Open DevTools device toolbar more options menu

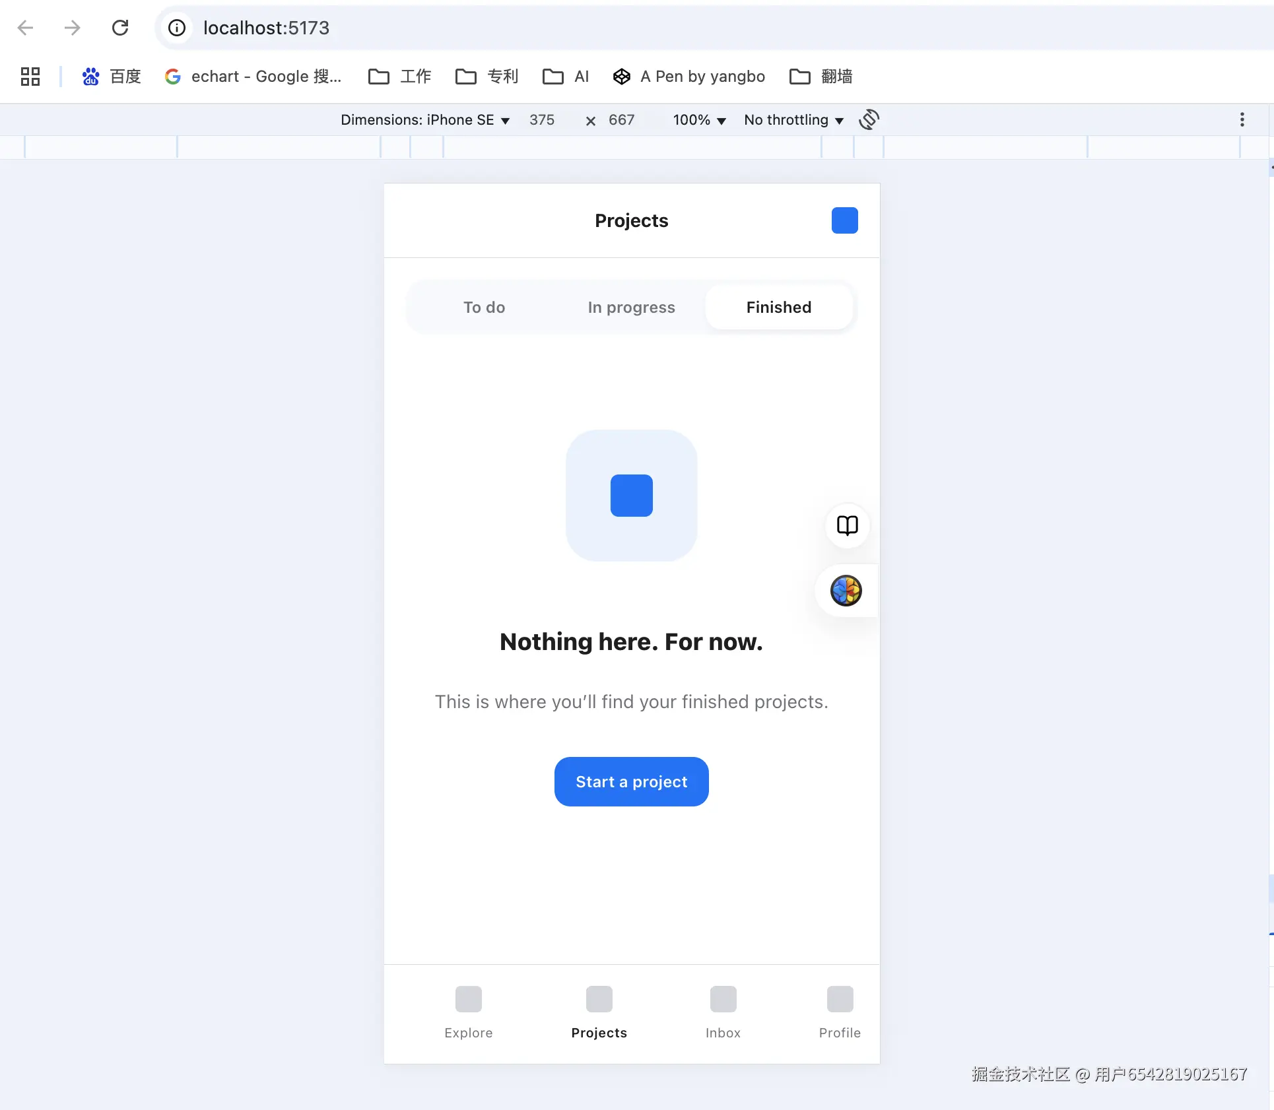coord(1242,119)
